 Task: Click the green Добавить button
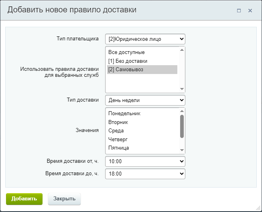coord(24,199)
